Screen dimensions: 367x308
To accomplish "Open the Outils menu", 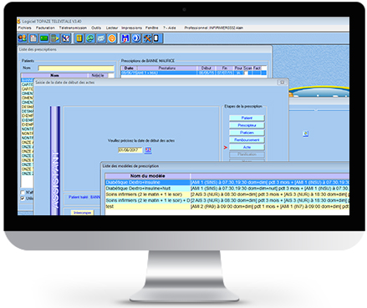I will tap(96, 28).
